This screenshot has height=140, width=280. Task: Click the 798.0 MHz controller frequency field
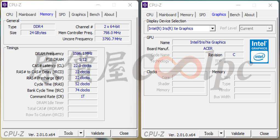coord(112,33)
